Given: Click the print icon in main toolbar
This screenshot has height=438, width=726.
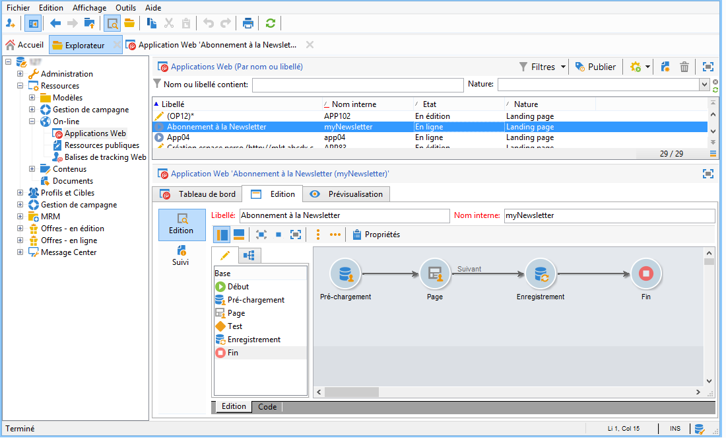Looking at the screenshot, I should click(248, 23).
